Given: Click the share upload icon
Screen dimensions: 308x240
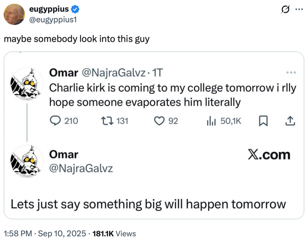Looking at the screenshot, I should tap(290, 121).
